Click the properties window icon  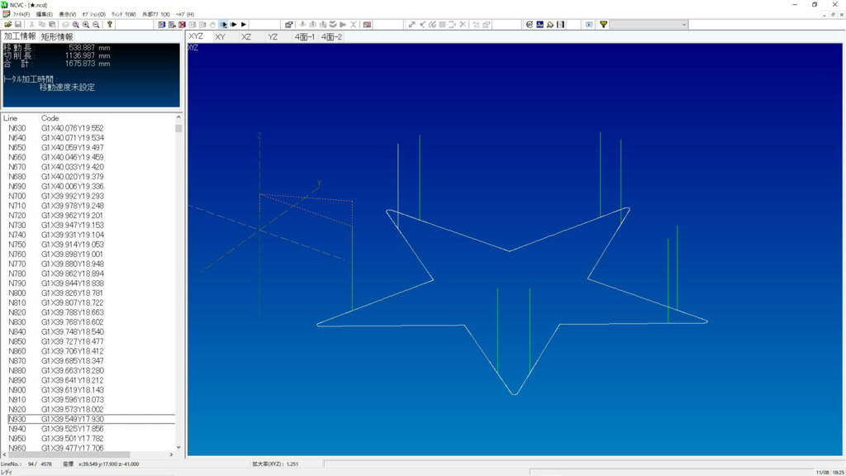pyautogui.click(x=288, y=24)
